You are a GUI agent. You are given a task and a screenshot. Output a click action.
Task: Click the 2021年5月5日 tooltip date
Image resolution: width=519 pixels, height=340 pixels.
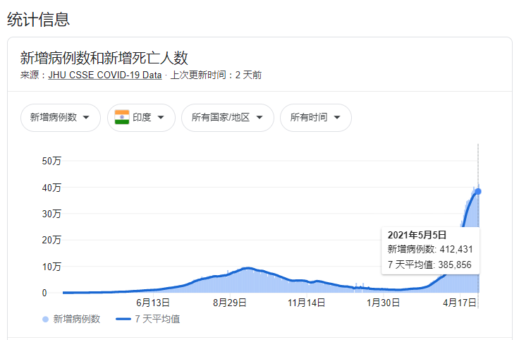[x=417, y=235]
